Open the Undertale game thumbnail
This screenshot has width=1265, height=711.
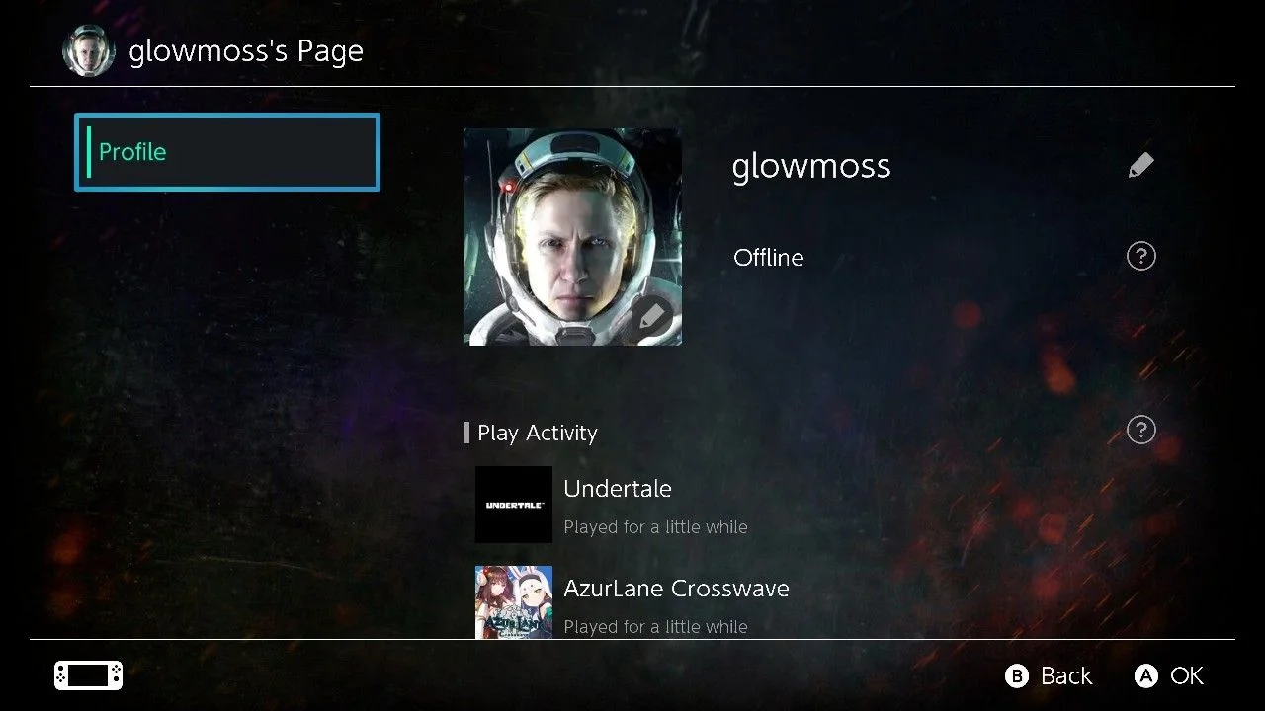click(x=514, y=505)
